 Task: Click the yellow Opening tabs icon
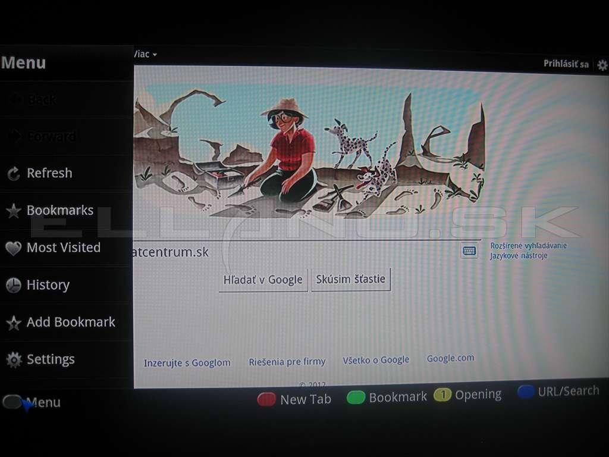coord(442,395)
